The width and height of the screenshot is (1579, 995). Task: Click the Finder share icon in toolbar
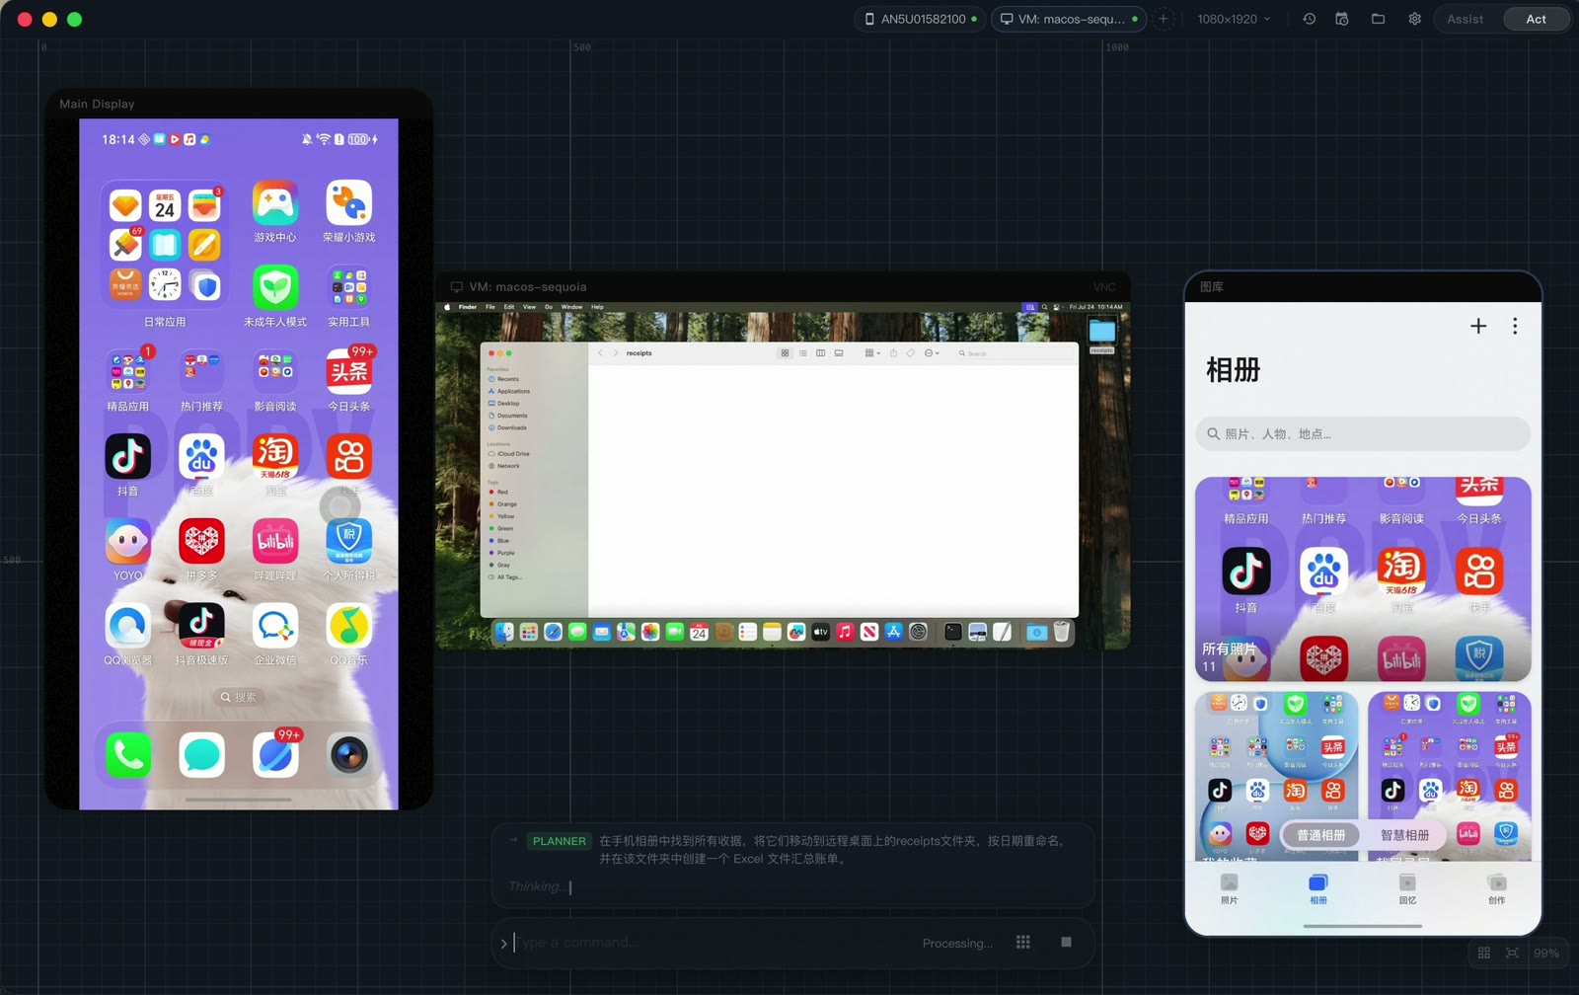pos(893,352)
